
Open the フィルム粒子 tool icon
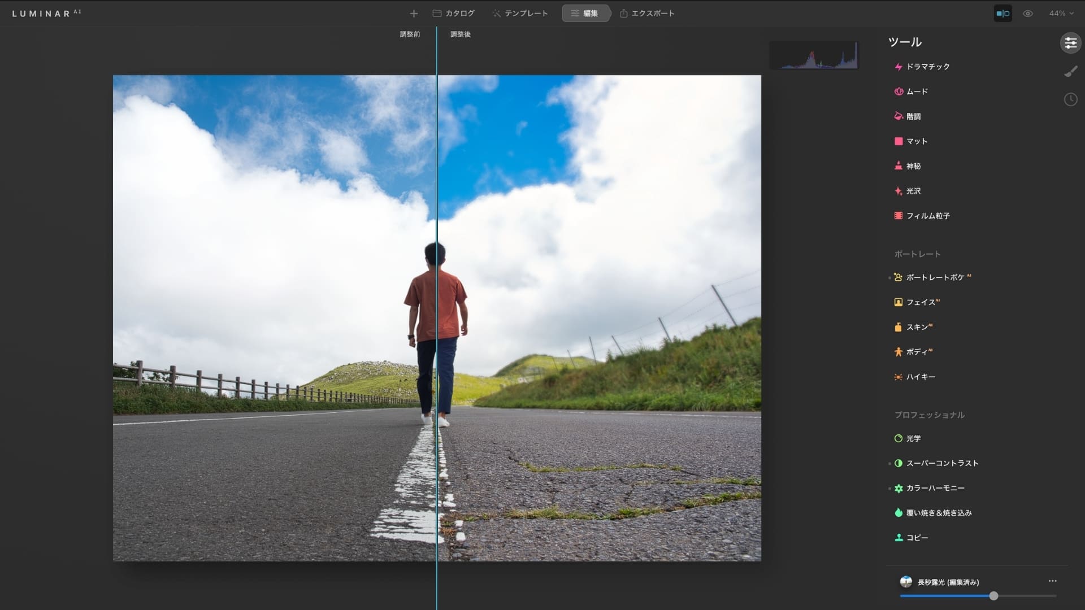coord(899,216)
